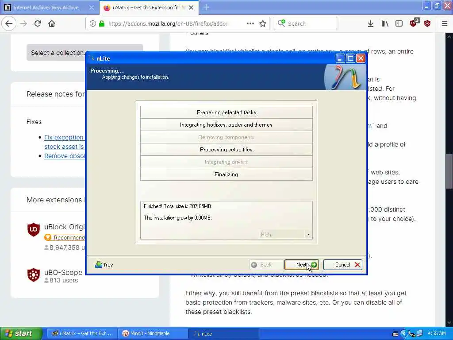Switch to Mind3 - MindMaple taskbar item

click(153, 333)
